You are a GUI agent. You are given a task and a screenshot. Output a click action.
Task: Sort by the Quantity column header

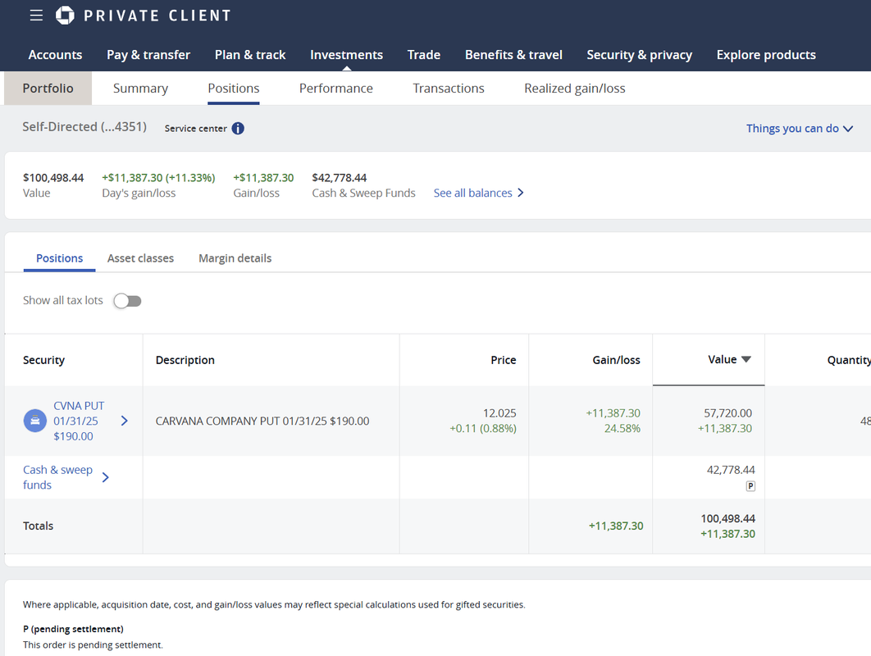pos(849,360)
